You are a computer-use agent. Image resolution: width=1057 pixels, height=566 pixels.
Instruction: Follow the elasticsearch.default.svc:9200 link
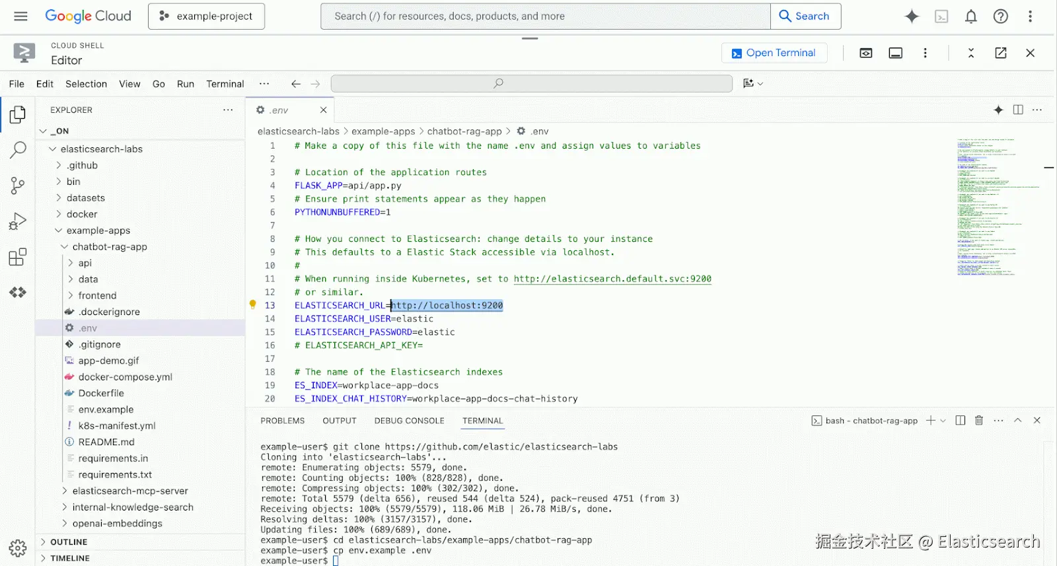pyautogui.click(x=612, y=279)
